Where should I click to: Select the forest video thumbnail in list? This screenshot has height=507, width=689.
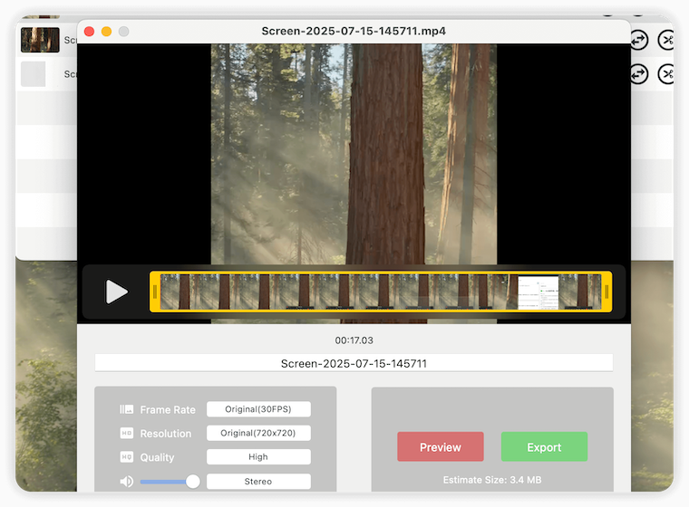[x=40, y=40]
